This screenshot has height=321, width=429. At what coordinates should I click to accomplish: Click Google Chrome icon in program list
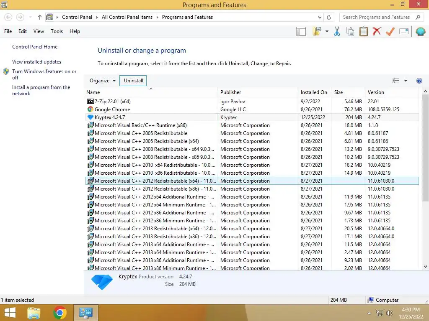(x=90, y=109)
